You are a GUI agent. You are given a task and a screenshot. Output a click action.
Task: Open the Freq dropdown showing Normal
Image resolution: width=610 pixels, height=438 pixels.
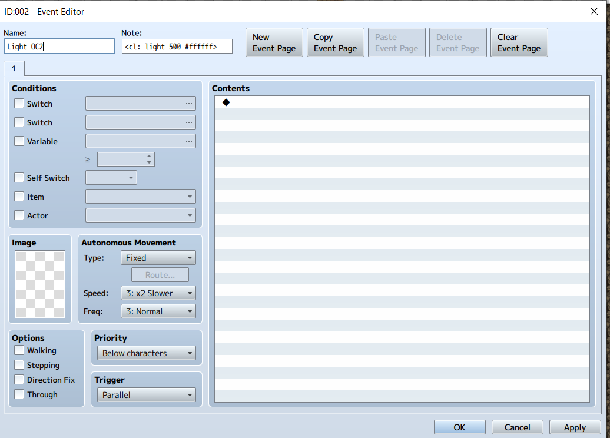pyautogui.click(x=158, y=311)
